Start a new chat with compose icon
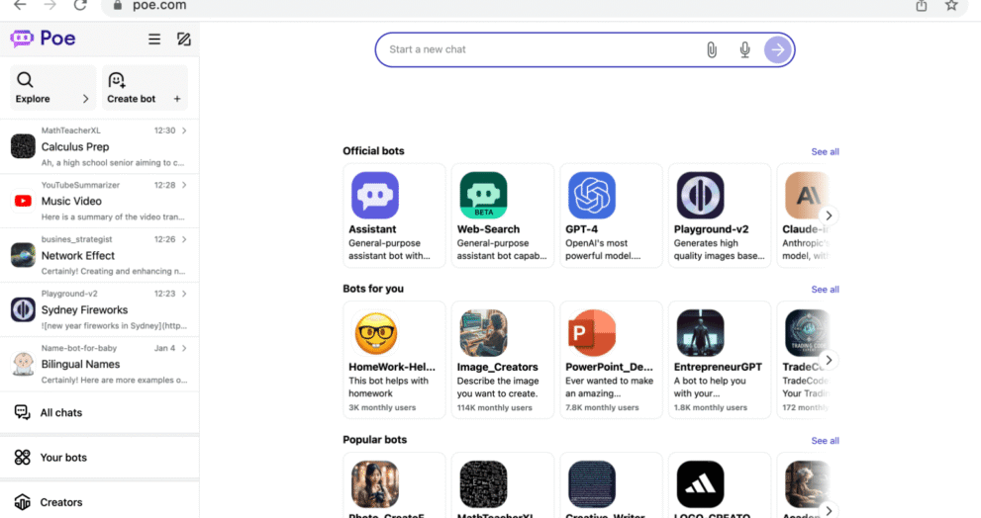The image size is (981, 518). (x=183, y=40)
